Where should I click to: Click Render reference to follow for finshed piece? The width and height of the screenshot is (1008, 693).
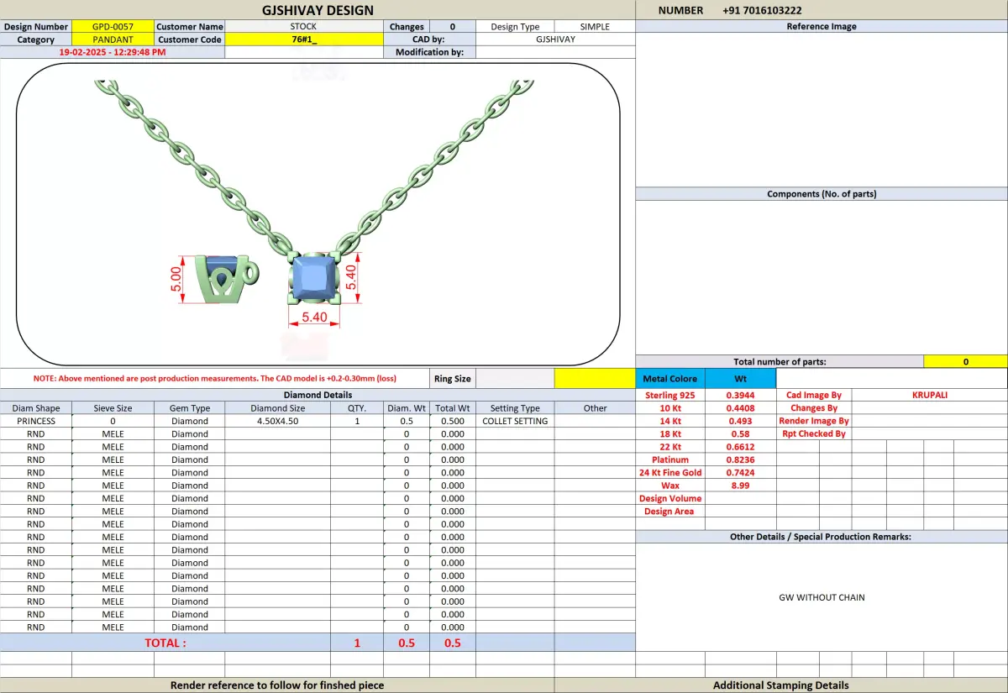277,685
